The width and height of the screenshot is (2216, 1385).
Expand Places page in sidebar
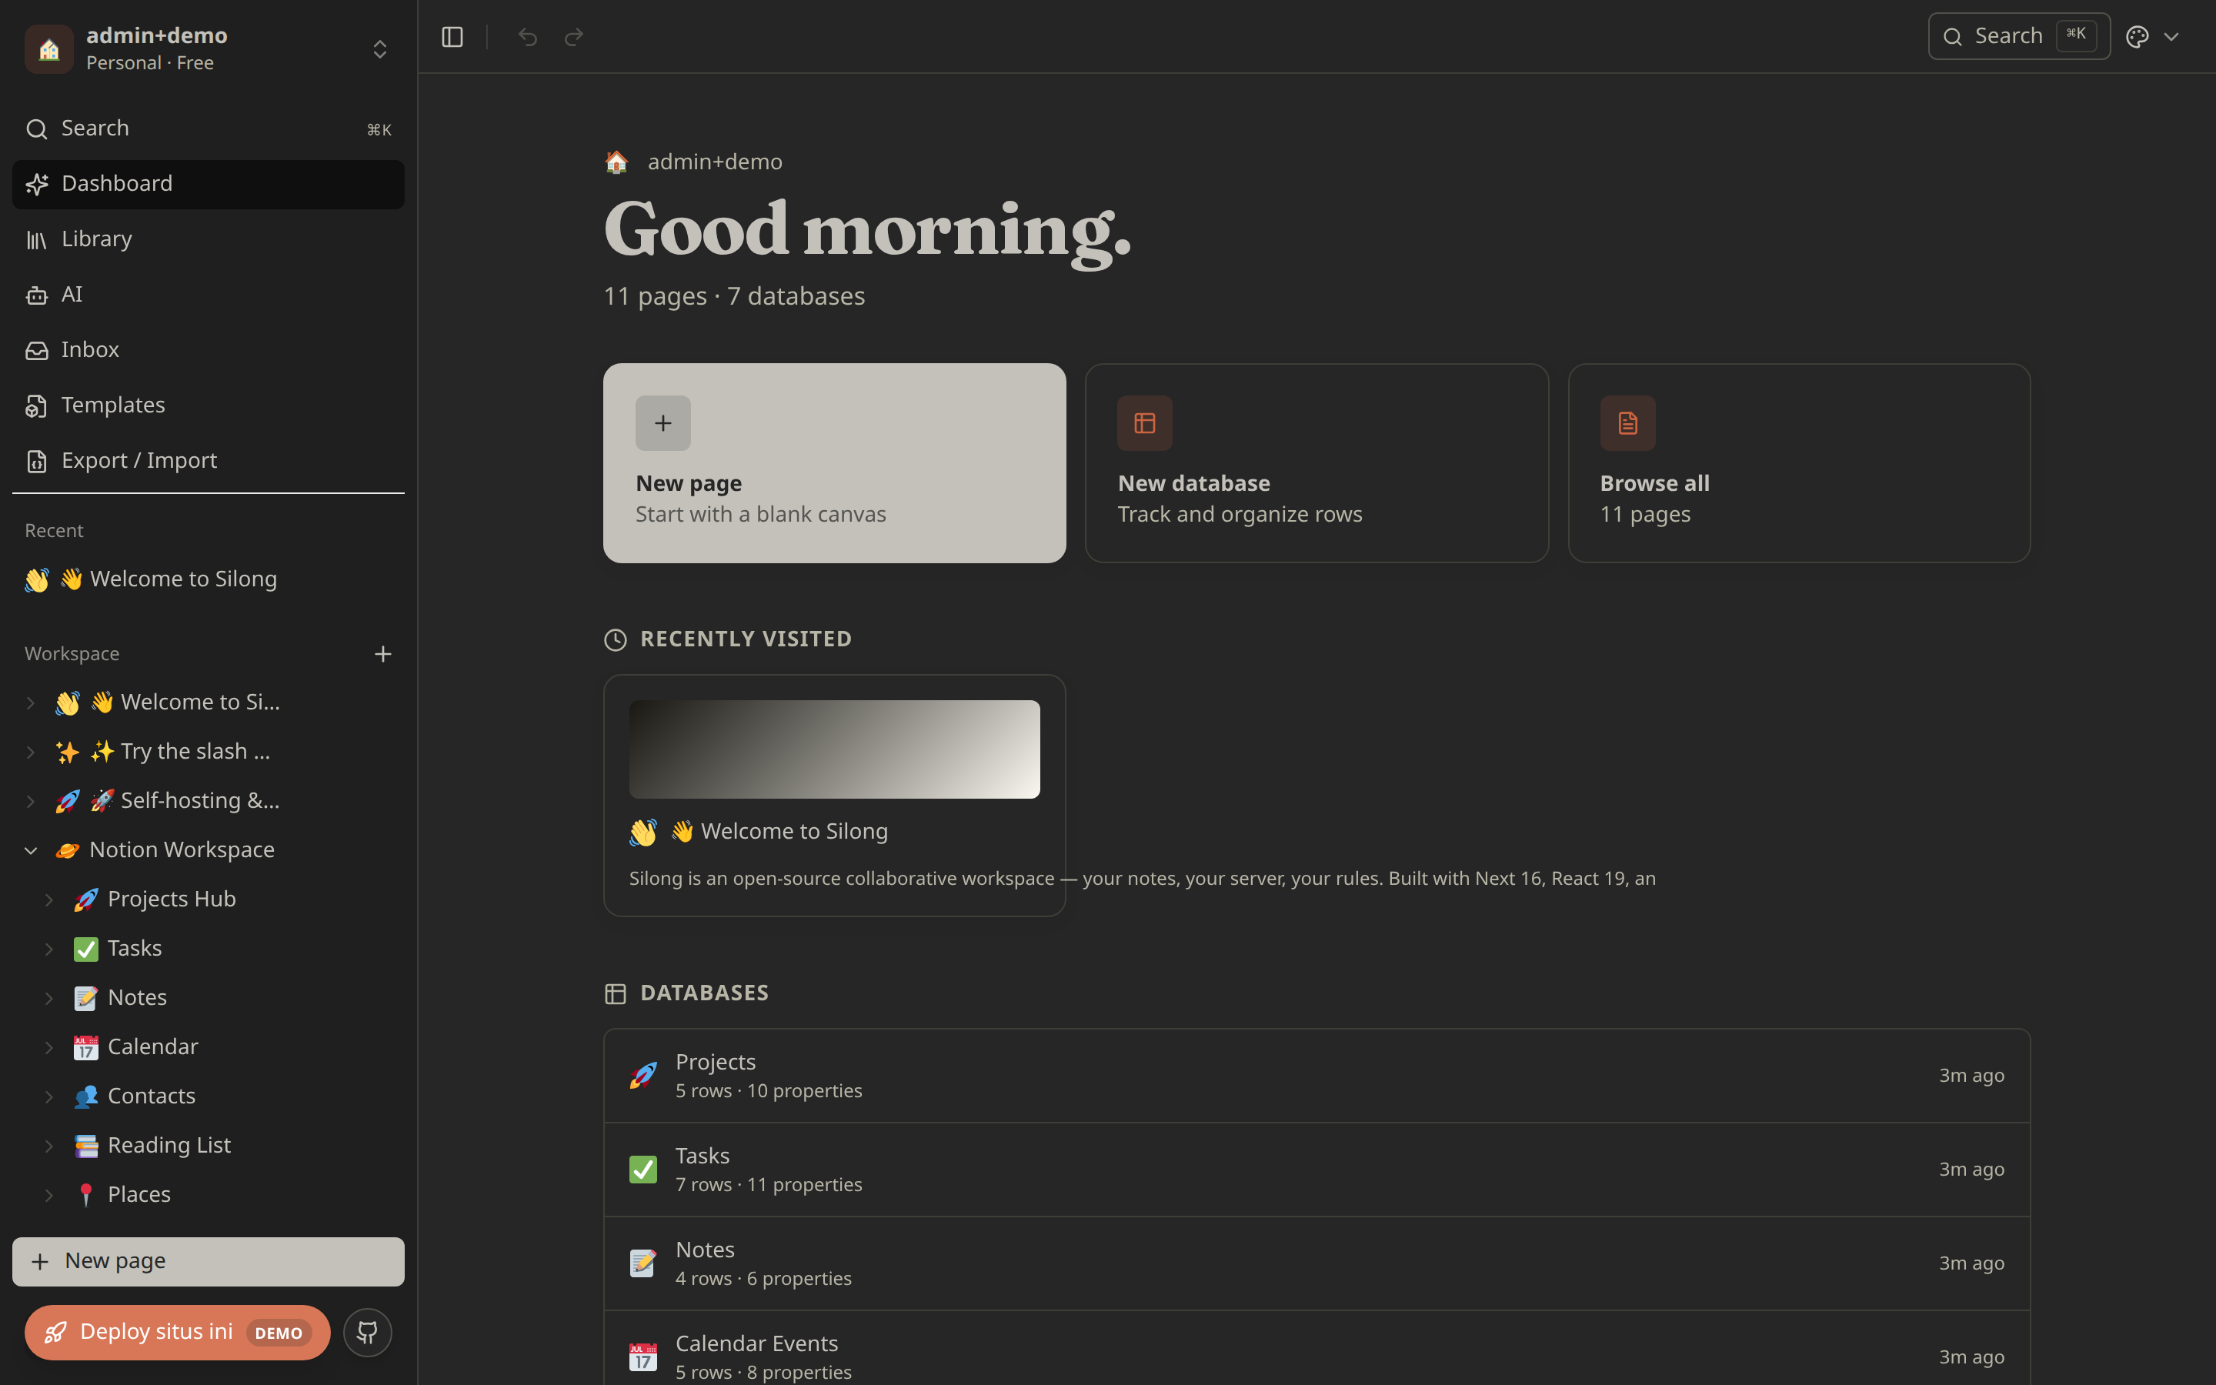coord(49,1196)
